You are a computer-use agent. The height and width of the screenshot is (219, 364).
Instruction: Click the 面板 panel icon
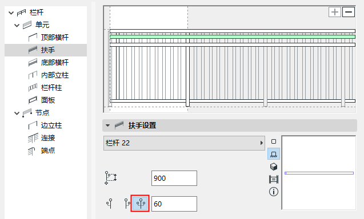33,100
